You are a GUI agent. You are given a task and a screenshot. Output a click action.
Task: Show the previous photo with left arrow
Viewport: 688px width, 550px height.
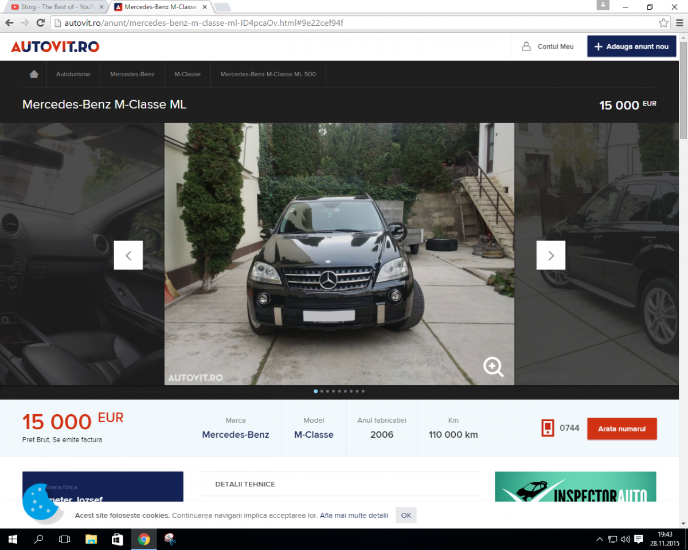click(x=128, y=255)
